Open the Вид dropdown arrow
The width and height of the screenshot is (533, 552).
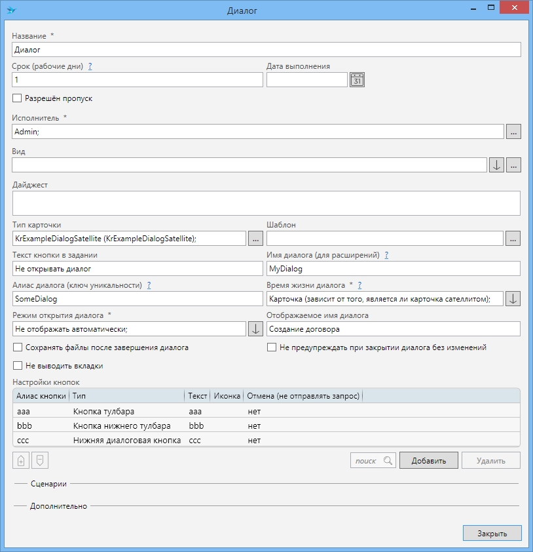(x=497, y=165)
